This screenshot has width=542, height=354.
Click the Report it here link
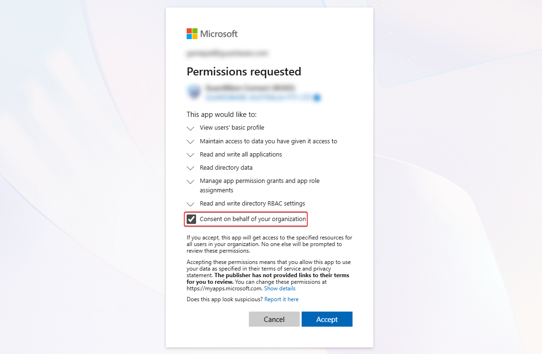pyautogui.click(x=281, y=299)
